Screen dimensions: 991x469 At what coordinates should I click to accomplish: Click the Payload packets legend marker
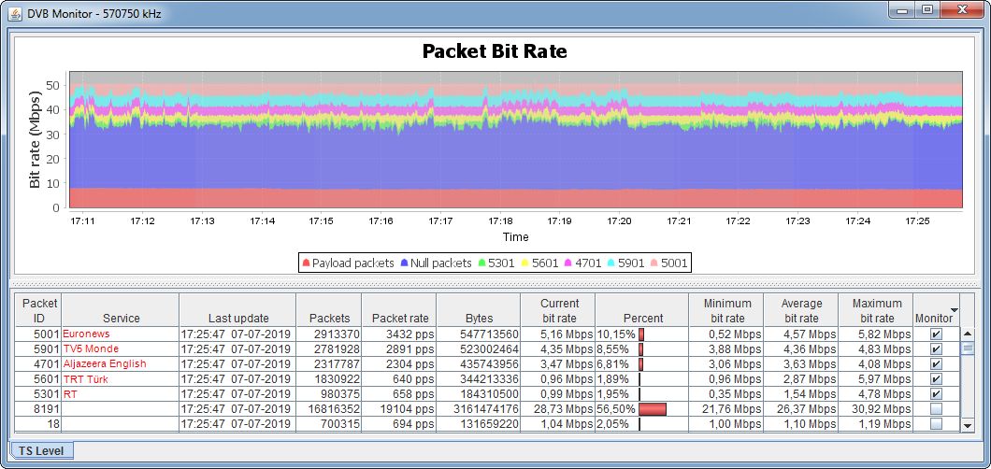[x=306, y=263]
